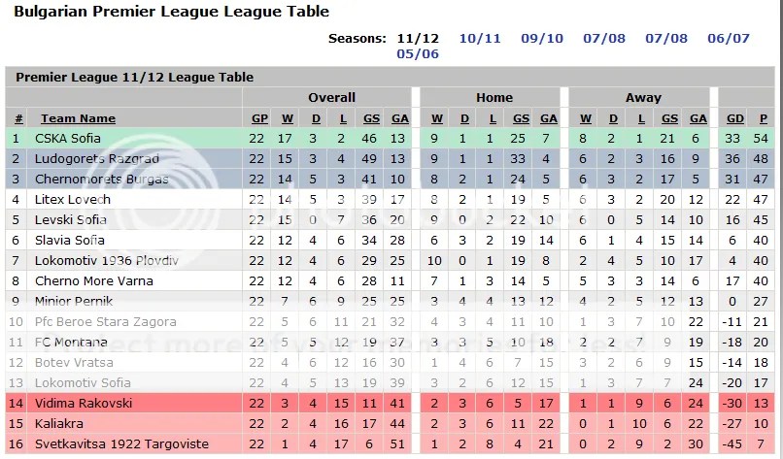Click Svetkavitsa 1922 Targoviste team name
The width and height of the screenshot is (783, 459).
tap(121, 444)
